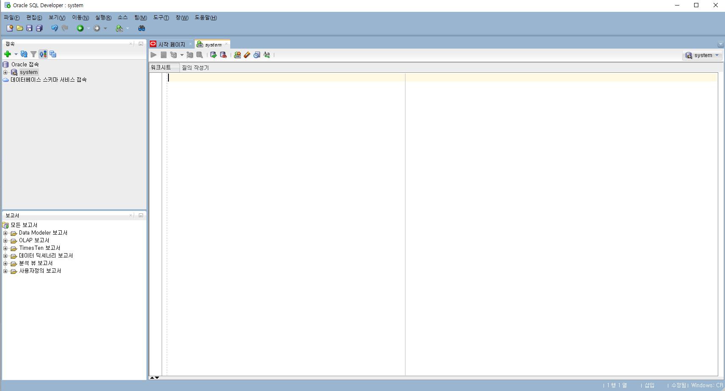Screen dimensions: 725x391
Task: Expand the OLAP 보고서 folder
Action: (x=5, y=241)
